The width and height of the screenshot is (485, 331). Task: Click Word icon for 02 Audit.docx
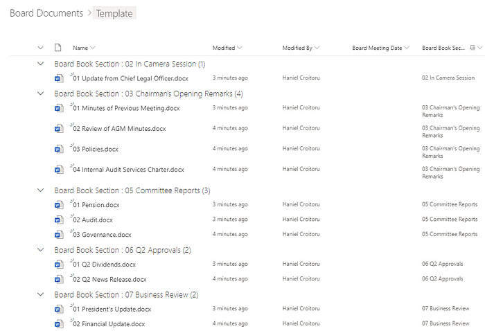[58, 220]
